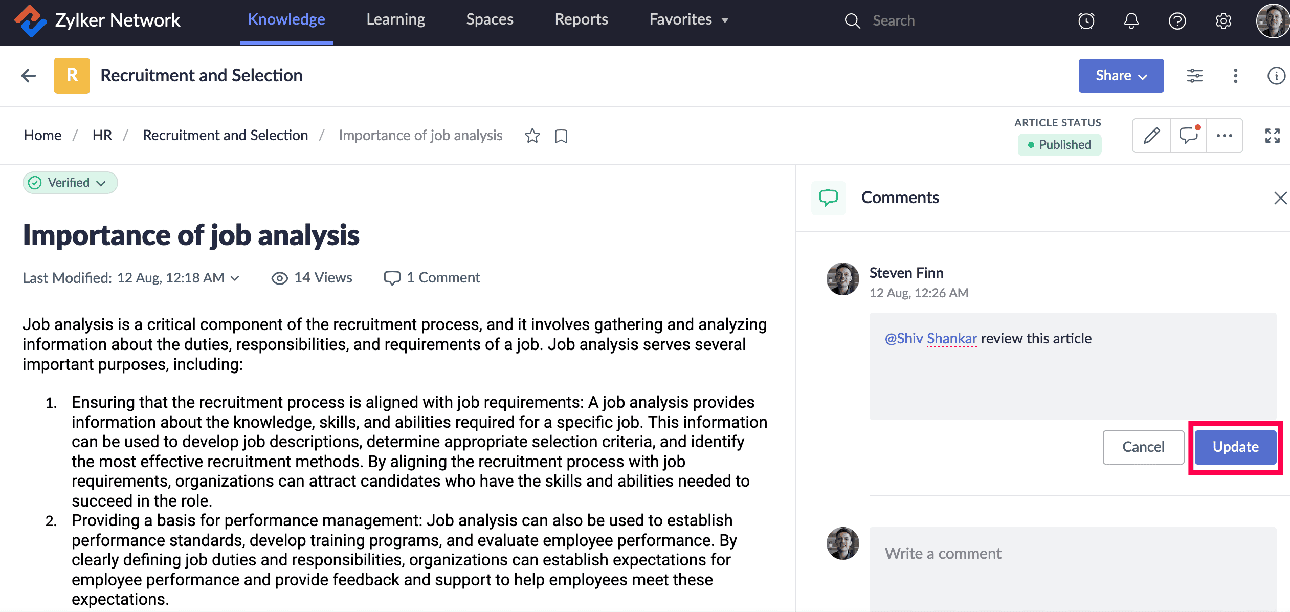Open the settings gear icon
Viewport: 1290px width, 612px height.
point(1223,21)
